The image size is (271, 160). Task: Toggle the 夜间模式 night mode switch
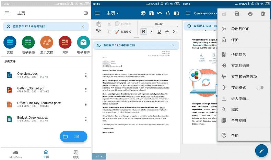click(x=260, y=88)
